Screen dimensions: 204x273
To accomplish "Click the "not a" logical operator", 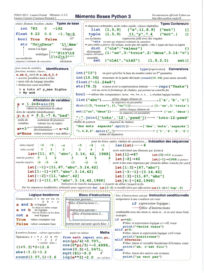I will [x=22, y=215].
